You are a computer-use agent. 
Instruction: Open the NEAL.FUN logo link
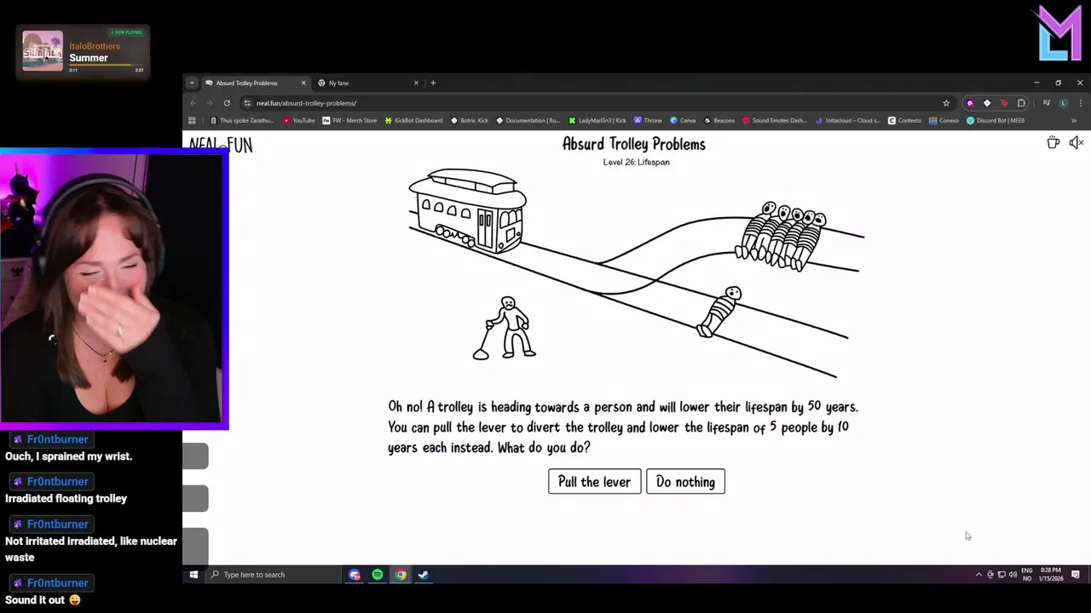221,145
